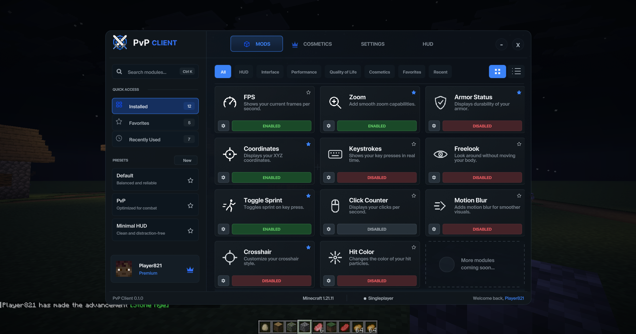636x334 pixels.
Task: Disable the Toggle Sprint module
Action: click(272, 229)
